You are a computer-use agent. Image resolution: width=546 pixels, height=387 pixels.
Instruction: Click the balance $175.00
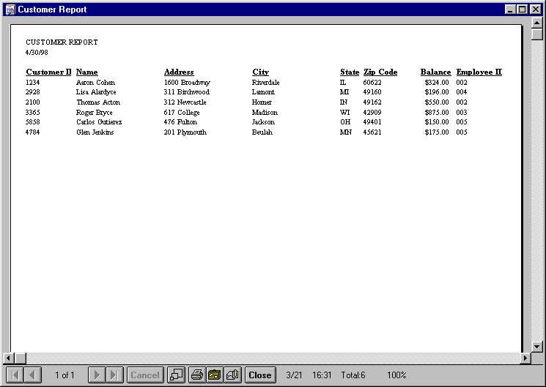(x=437, y=132)
